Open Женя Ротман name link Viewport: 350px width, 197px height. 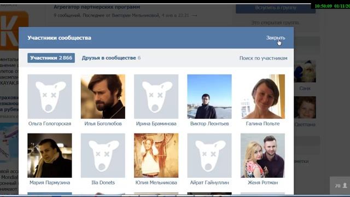262,182
